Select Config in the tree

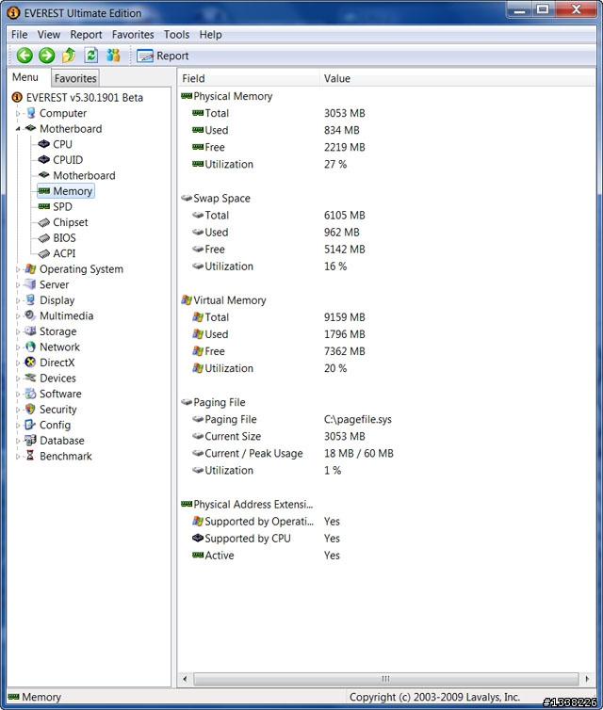coord(55,425)
